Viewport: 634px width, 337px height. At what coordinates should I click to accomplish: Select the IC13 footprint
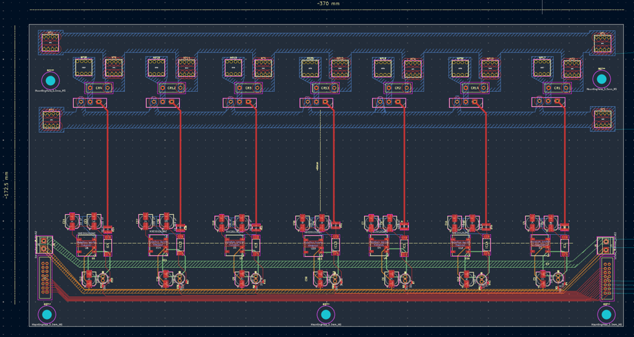click(335, 245)
